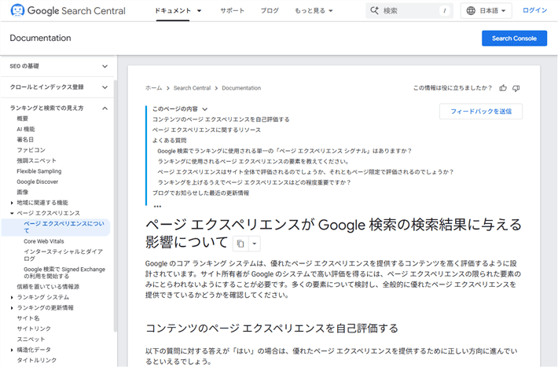
Task: Expand the ドキュメント menu arrow
Action: pos(200,11)
